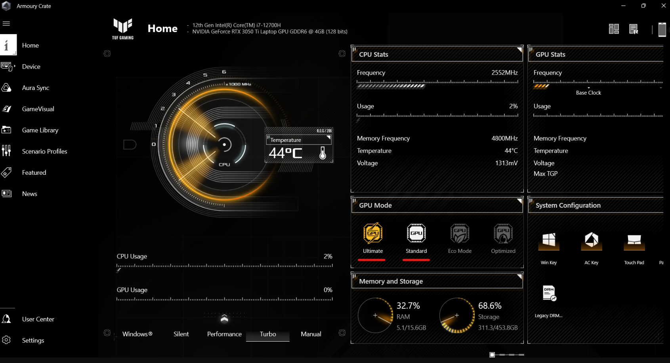The height and width of the screenshot is (363, 670).
Task: Switch to Manual operating mode
Action: (x=311, y=334)
